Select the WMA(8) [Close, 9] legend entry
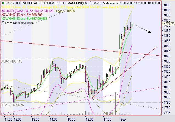 [26, 18]
